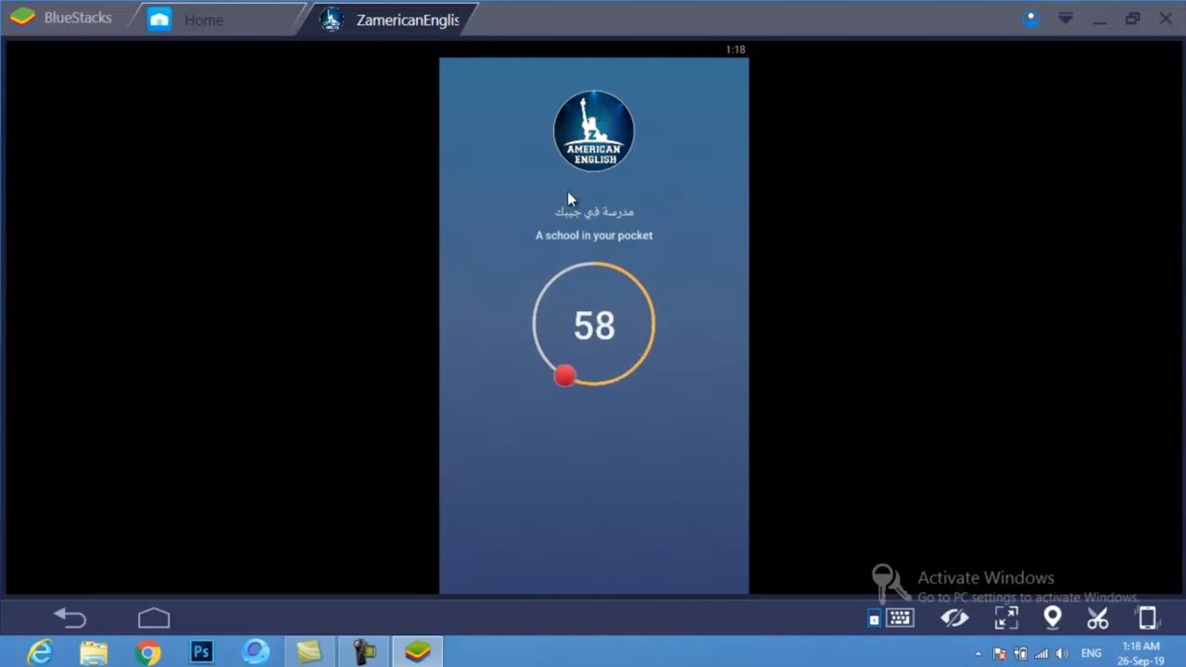Screen dimensions: 1186x667
Task: Open the BlueStacks dropdown menu arrow
Action: click(x=1066, y=19)
